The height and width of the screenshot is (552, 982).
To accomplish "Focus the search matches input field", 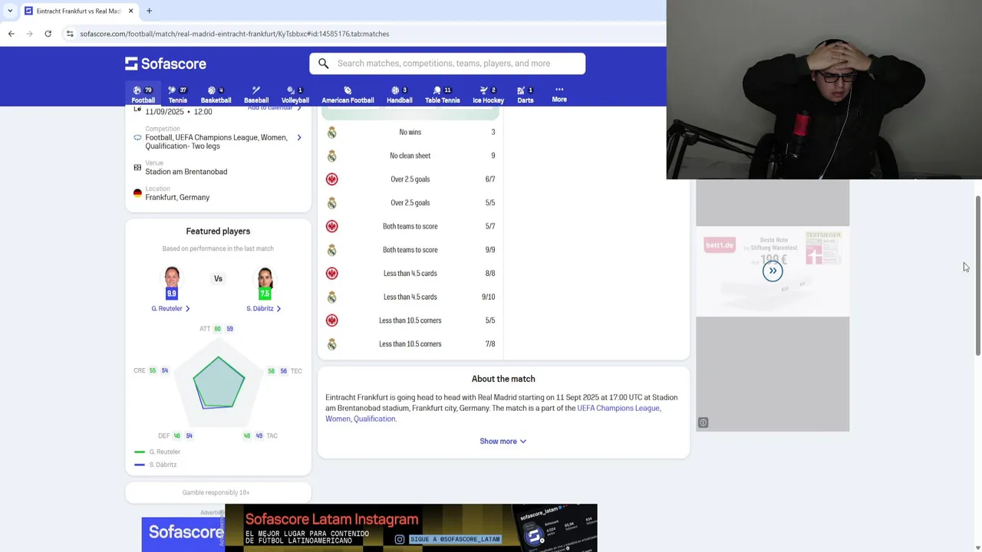I will pyautogui.click(x=447, y=64).
